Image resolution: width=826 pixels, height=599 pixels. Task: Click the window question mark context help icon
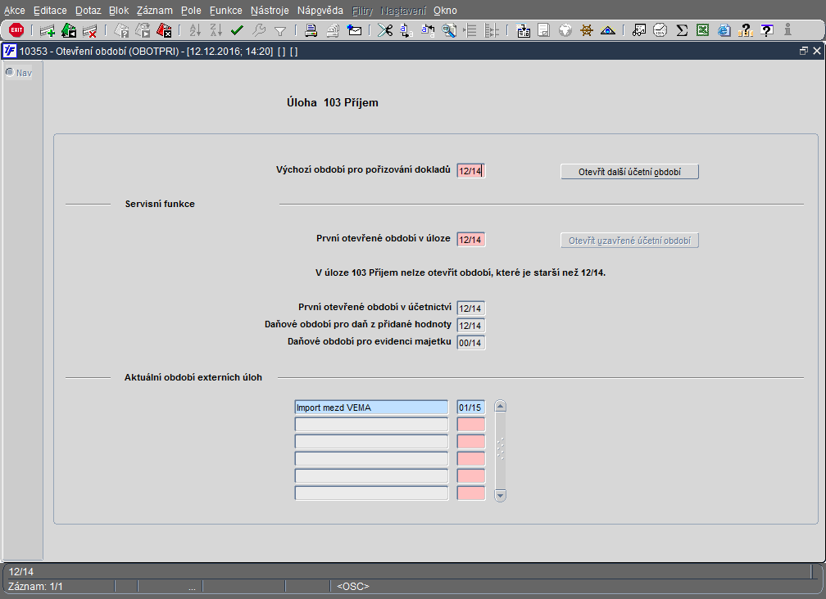click(767, 30)
